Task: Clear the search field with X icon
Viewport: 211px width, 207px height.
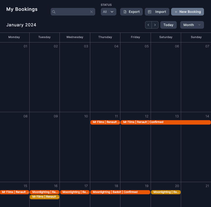Action: click(91, 12)
